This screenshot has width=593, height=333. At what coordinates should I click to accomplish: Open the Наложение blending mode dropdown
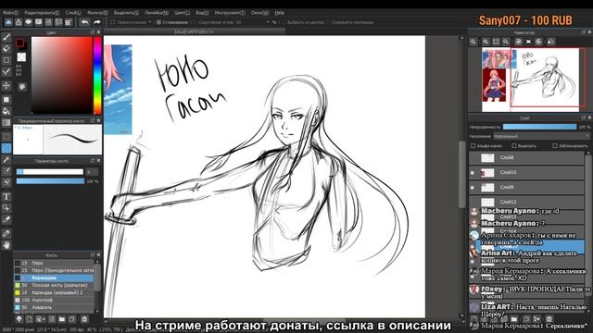(541, 136)
